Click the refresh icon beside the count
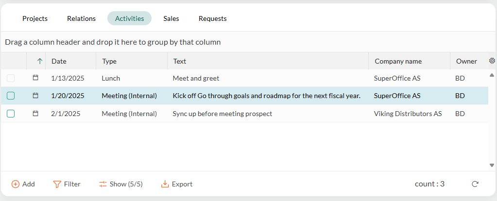The image size is (497, 201). coord(475,184)
